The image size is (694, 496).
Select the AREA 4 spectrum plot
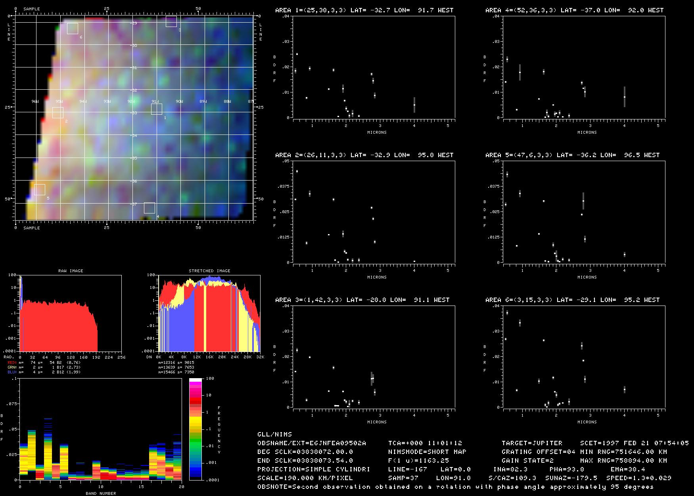click(x=583, y=67)
